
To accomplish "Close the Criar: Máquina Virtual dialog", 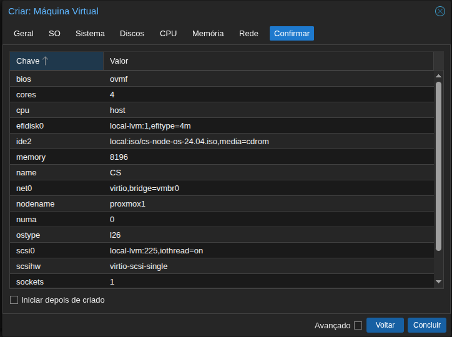I will click(x=440, y=11).
